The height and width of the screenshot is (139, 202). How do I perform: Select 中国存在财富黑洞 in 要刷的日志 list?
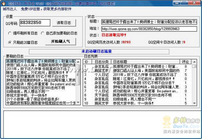(41, 77)
